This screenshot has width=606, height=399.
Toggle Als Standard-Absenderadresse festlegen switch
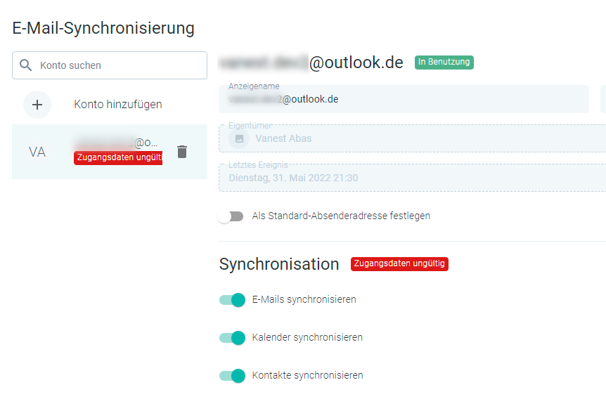[231, 216]
